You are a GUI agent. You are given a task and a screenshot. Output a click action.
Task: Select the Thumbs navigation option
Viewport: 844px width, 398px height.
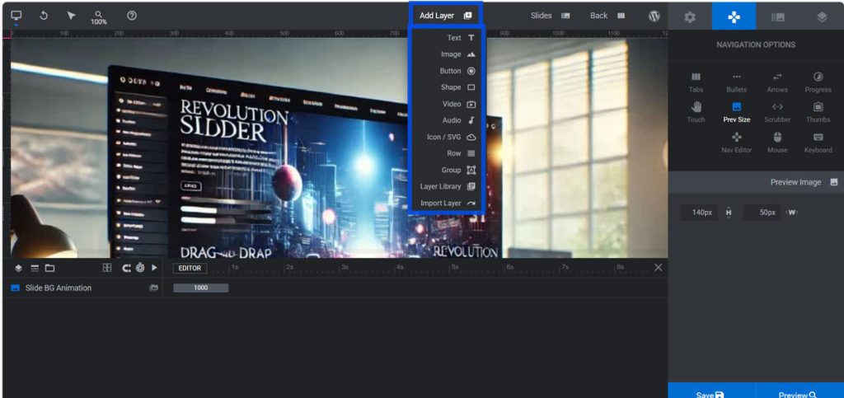pyautogui.click(x=818, y=111)
